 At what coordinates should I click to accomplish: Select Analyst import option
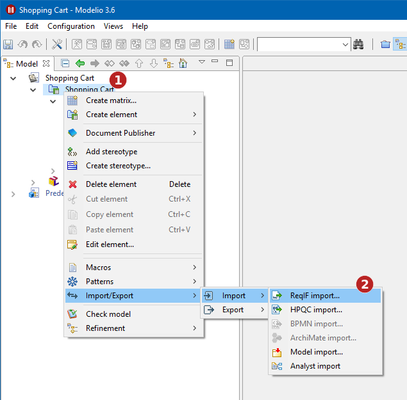(x=325, y=366)
